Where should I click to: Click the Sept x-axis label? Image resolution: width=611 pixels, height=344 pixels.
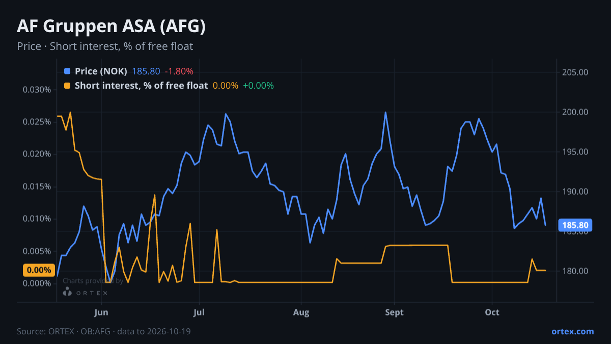pyautogui.click(x=394, y=312)
